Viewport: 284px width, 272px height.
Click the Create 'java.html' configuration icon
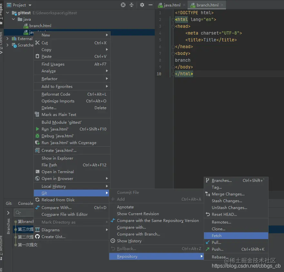37,151
